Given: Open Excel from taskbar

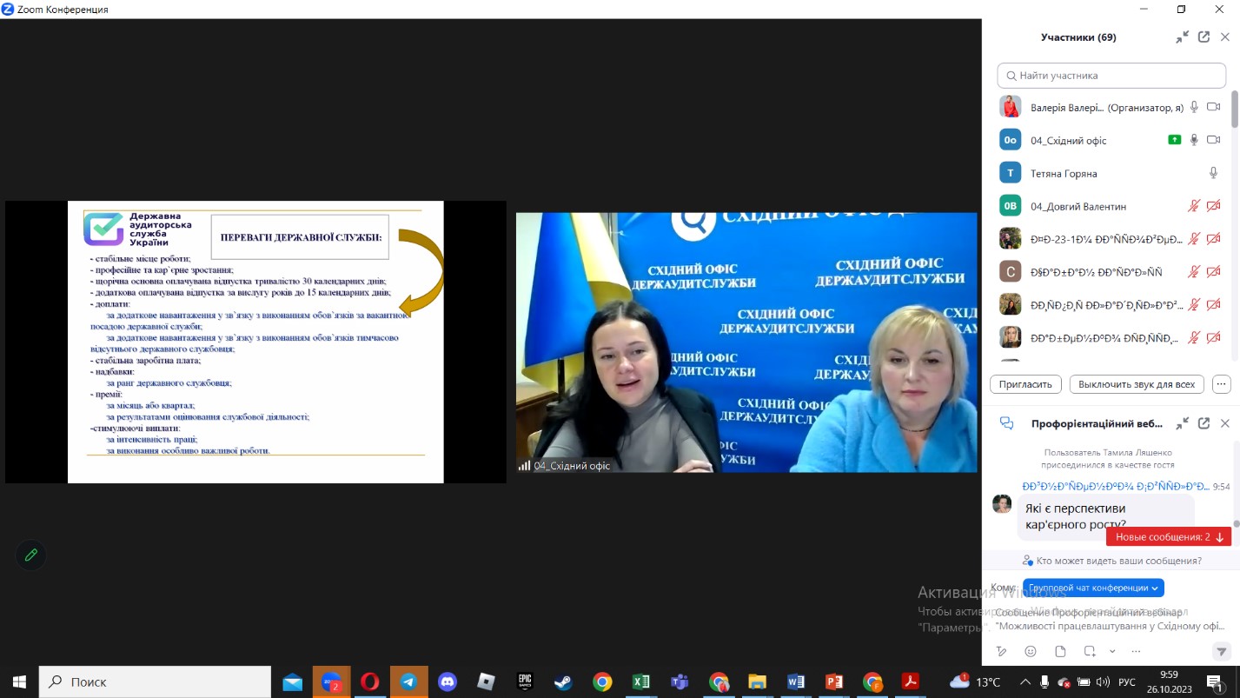Looking at the screenshot, I should 640,681.
